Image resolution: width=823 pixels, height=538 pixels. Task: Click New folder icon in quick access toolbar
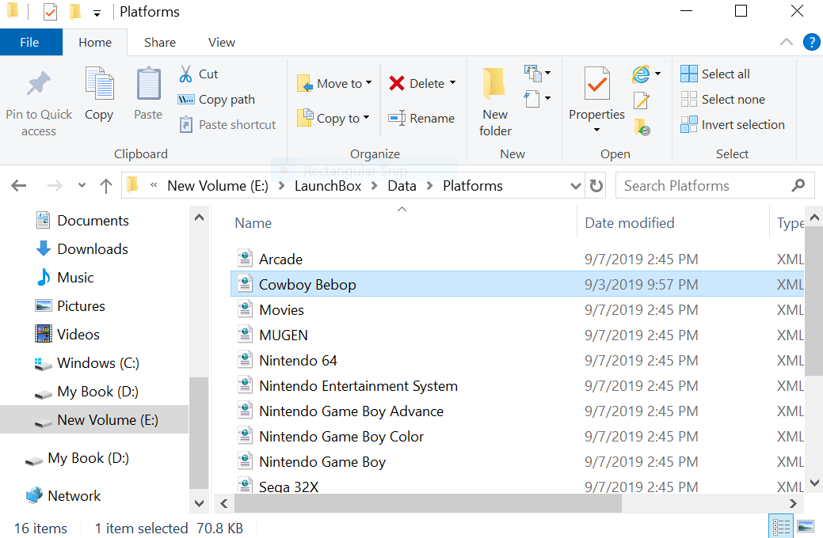pyautogui.click(x=75, y=12)
